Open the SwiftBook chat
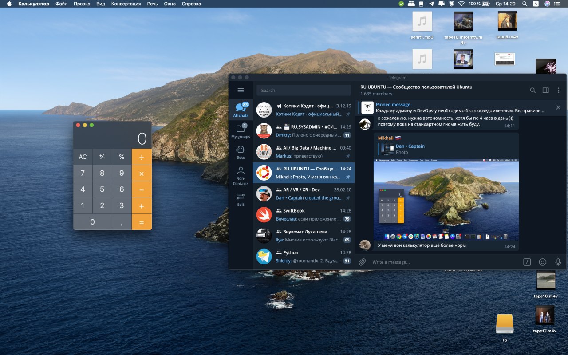 point(304,215)
